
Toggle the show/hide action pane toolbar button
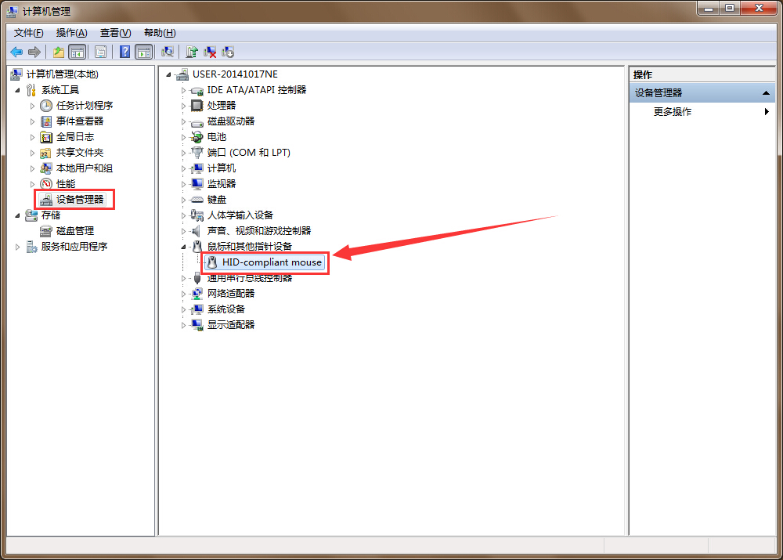tap(143, 52)
